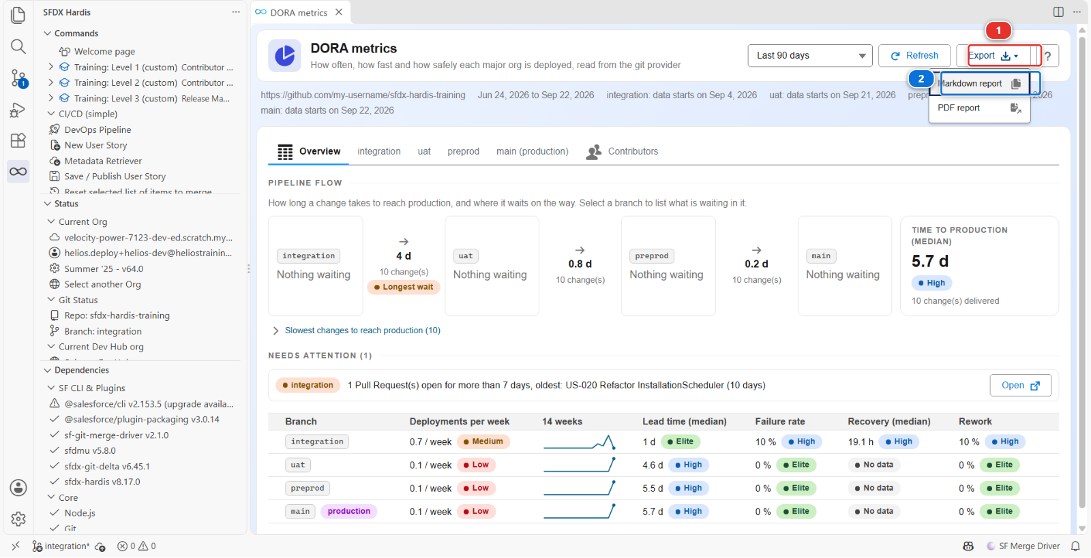The image size is (1091, 558).
Task: Click the split editor icon
Action: 1058,12
